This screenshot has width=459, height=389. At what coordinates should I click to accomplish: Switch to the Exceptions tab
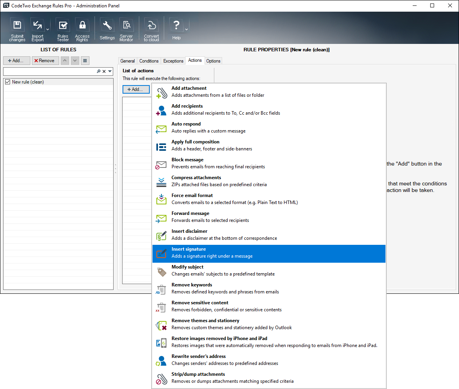click(x=173, y=61)
